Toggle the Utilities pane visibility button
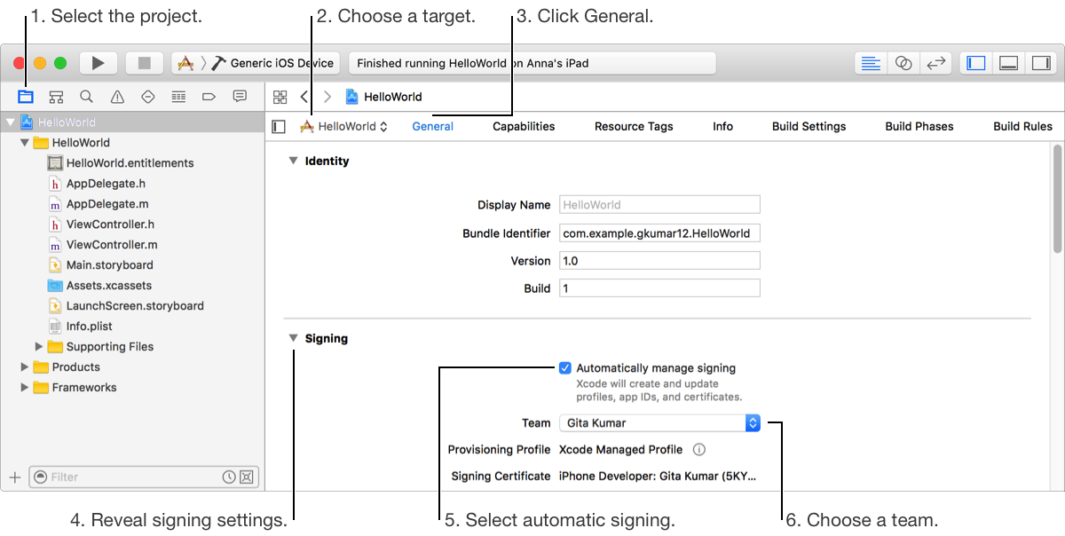This screenshot has width=1065, height=536. point(1040,63)
